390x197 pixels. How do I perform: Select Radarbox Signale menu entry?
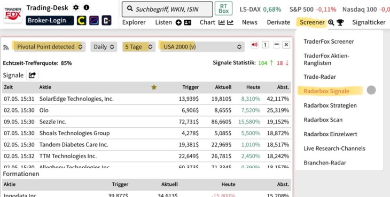[326, 91]
